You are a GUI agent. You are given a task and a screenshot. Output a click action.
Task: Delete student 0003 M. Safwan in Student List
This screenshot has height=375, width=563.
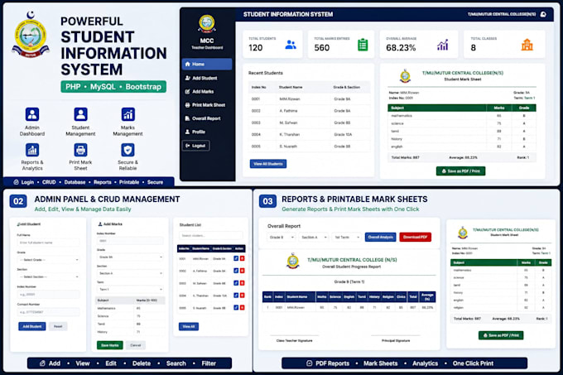click(x=243, y=283)
